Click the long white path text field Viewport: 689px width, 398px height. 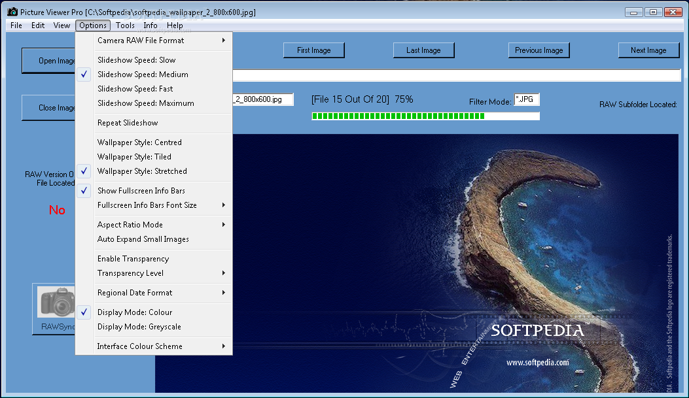coord(457,75)
